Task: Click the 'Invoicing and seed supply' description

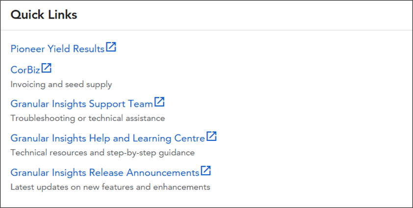Action: (61, 85)
